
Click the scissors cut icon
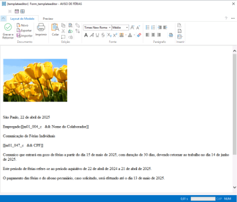pos(63,31)
